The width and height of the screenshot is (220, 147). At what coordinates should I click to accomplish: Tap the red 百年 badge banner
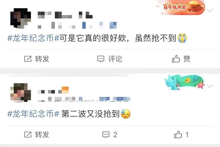pos(181,7)
